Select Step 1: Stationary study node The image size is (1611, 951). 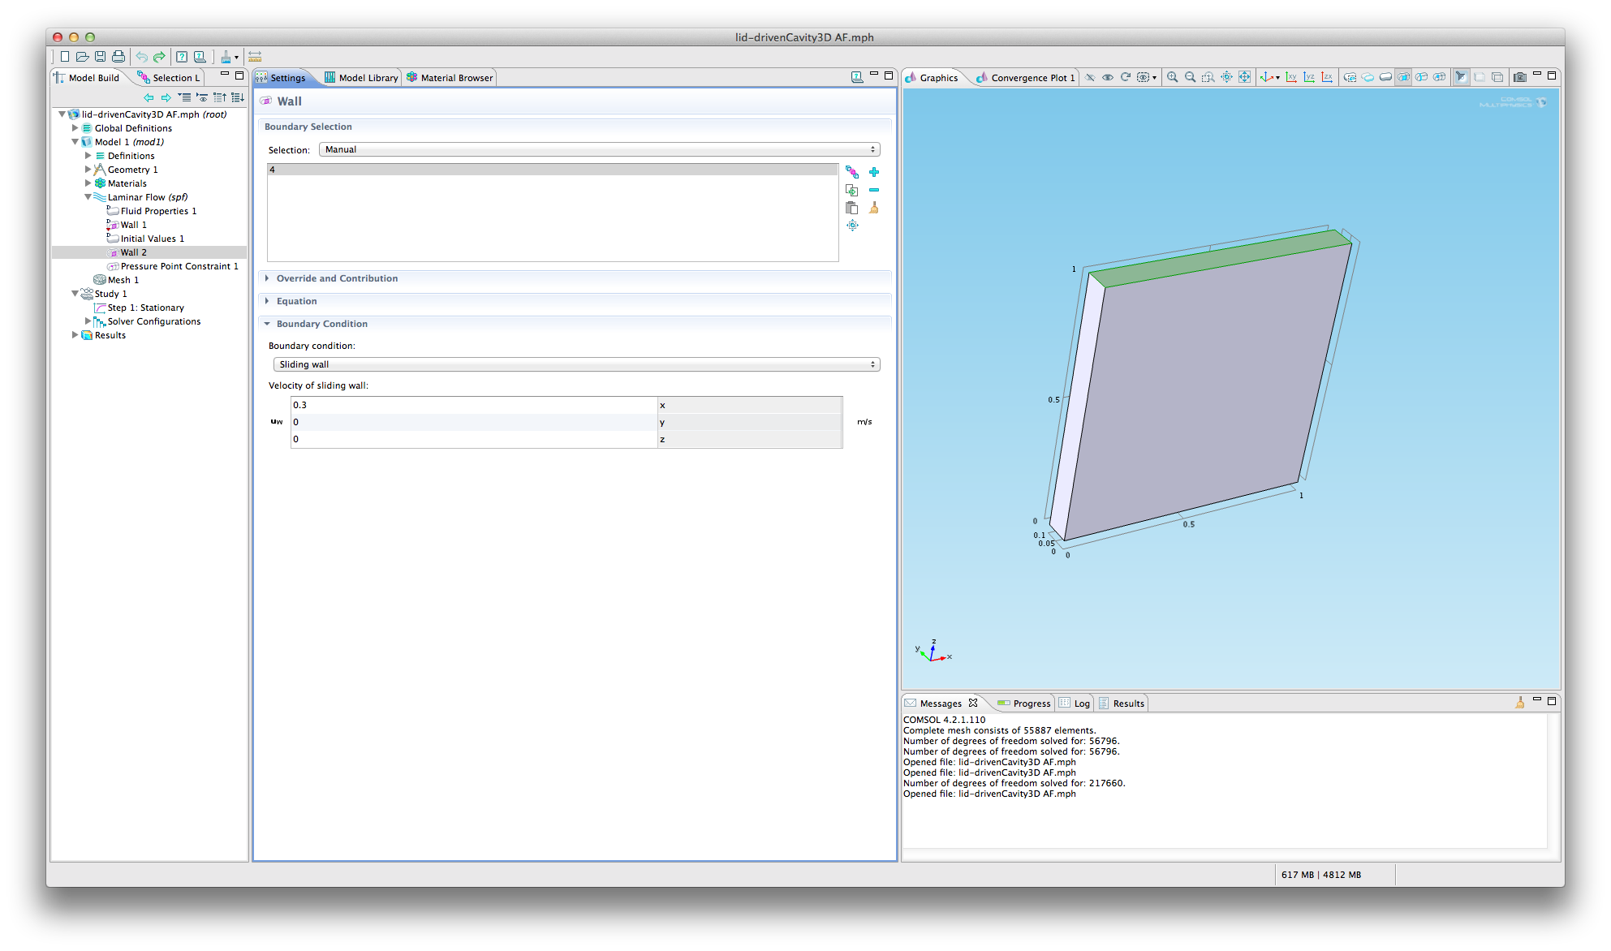145,308
